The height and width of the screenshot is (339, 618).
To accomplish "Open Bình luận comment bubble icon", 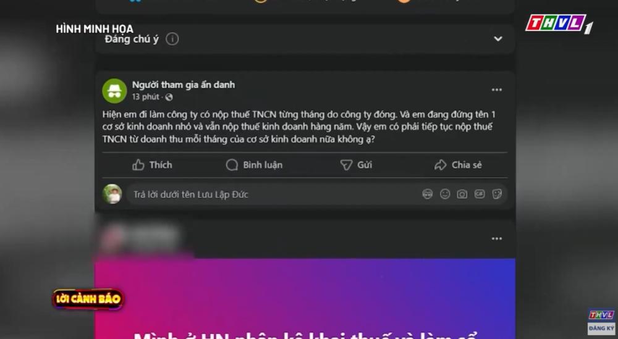I will tap(232, 165).
